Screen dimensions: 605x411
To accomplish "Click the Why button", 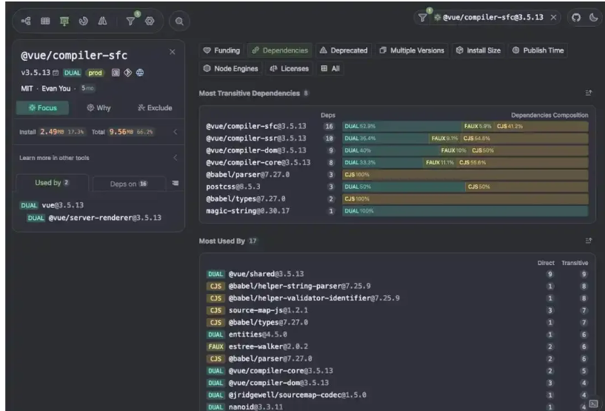I will pos(98,108).
